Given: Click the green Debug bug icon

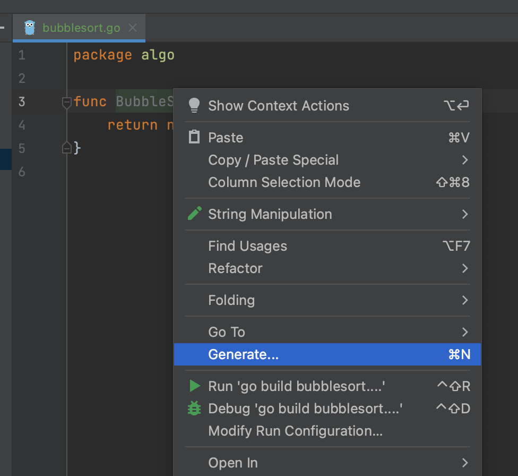Looking at the screenshot, I should pos(195,409).
